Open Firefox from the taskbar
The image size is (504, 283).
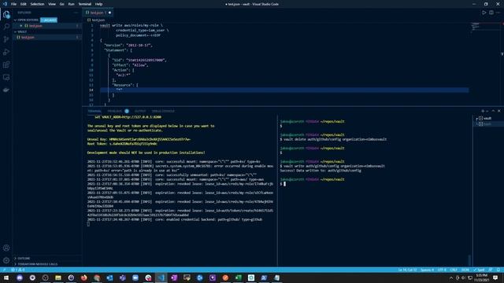tap(84, 277)
